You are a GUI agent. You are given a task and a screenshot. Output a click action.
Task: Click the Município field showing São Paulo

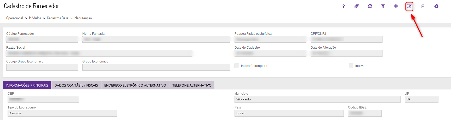click(x=317, y=99)
